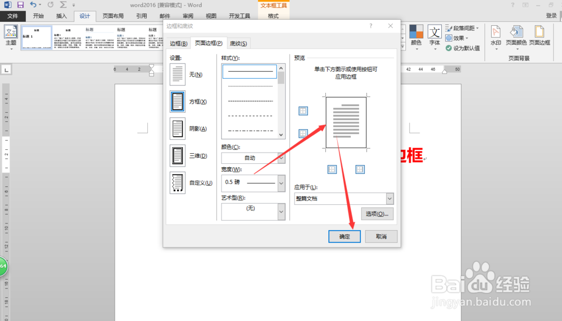Viewport: 562px width, 321px height.
Task: Click Cancel (取消) button
Action: (382, 237)
